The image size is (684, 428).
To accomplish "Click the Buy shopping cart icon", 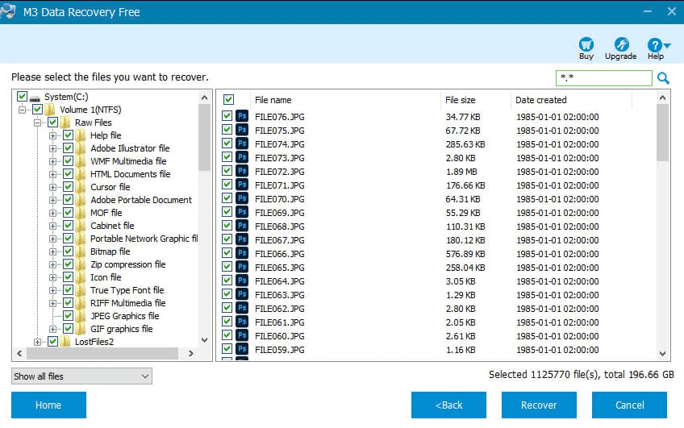I will tap(586, 44).
